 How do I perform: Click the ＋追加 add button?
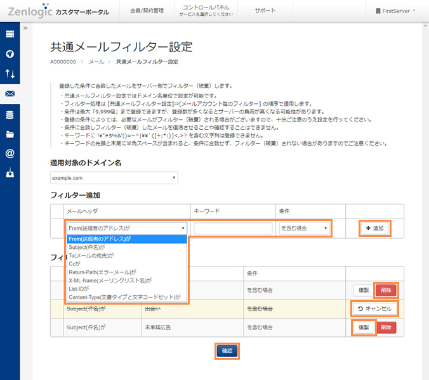375,228
